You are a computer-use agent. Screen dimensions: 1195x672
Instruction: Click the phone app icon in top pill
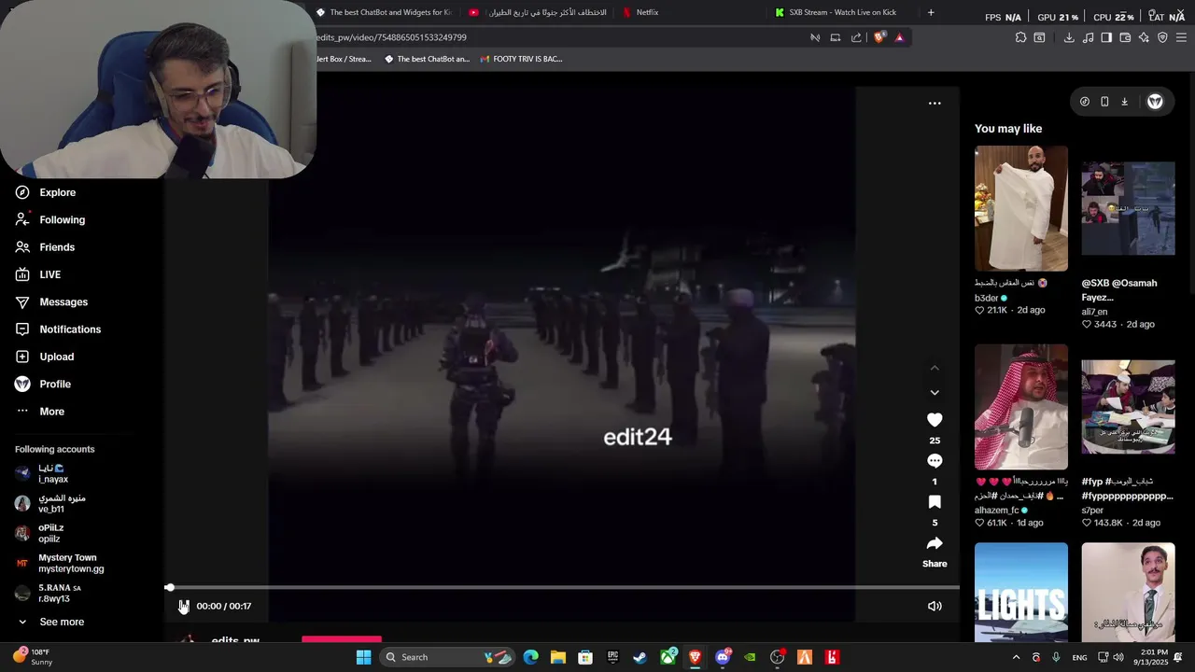pyautogui.click(x=1104, y=102)
